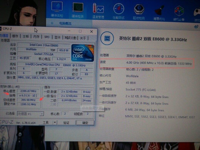Click the Intel Core 2 Duo E8600 name field

(44, 45)
